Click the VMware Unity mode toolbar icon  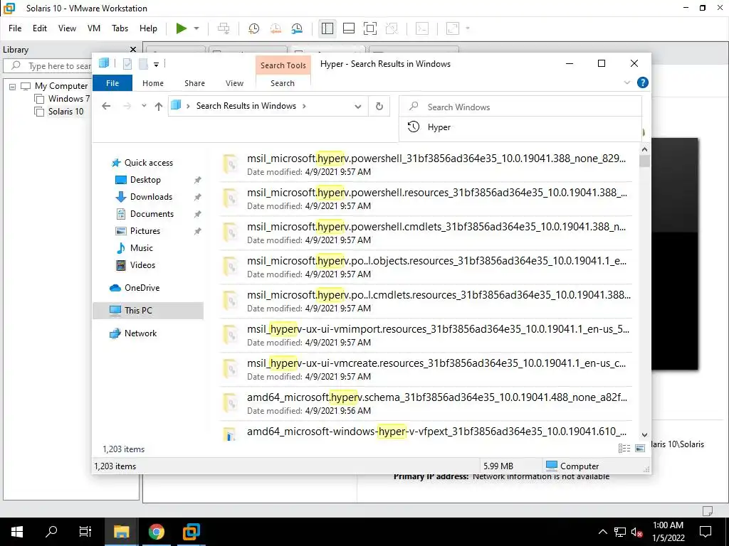point(392,28)
